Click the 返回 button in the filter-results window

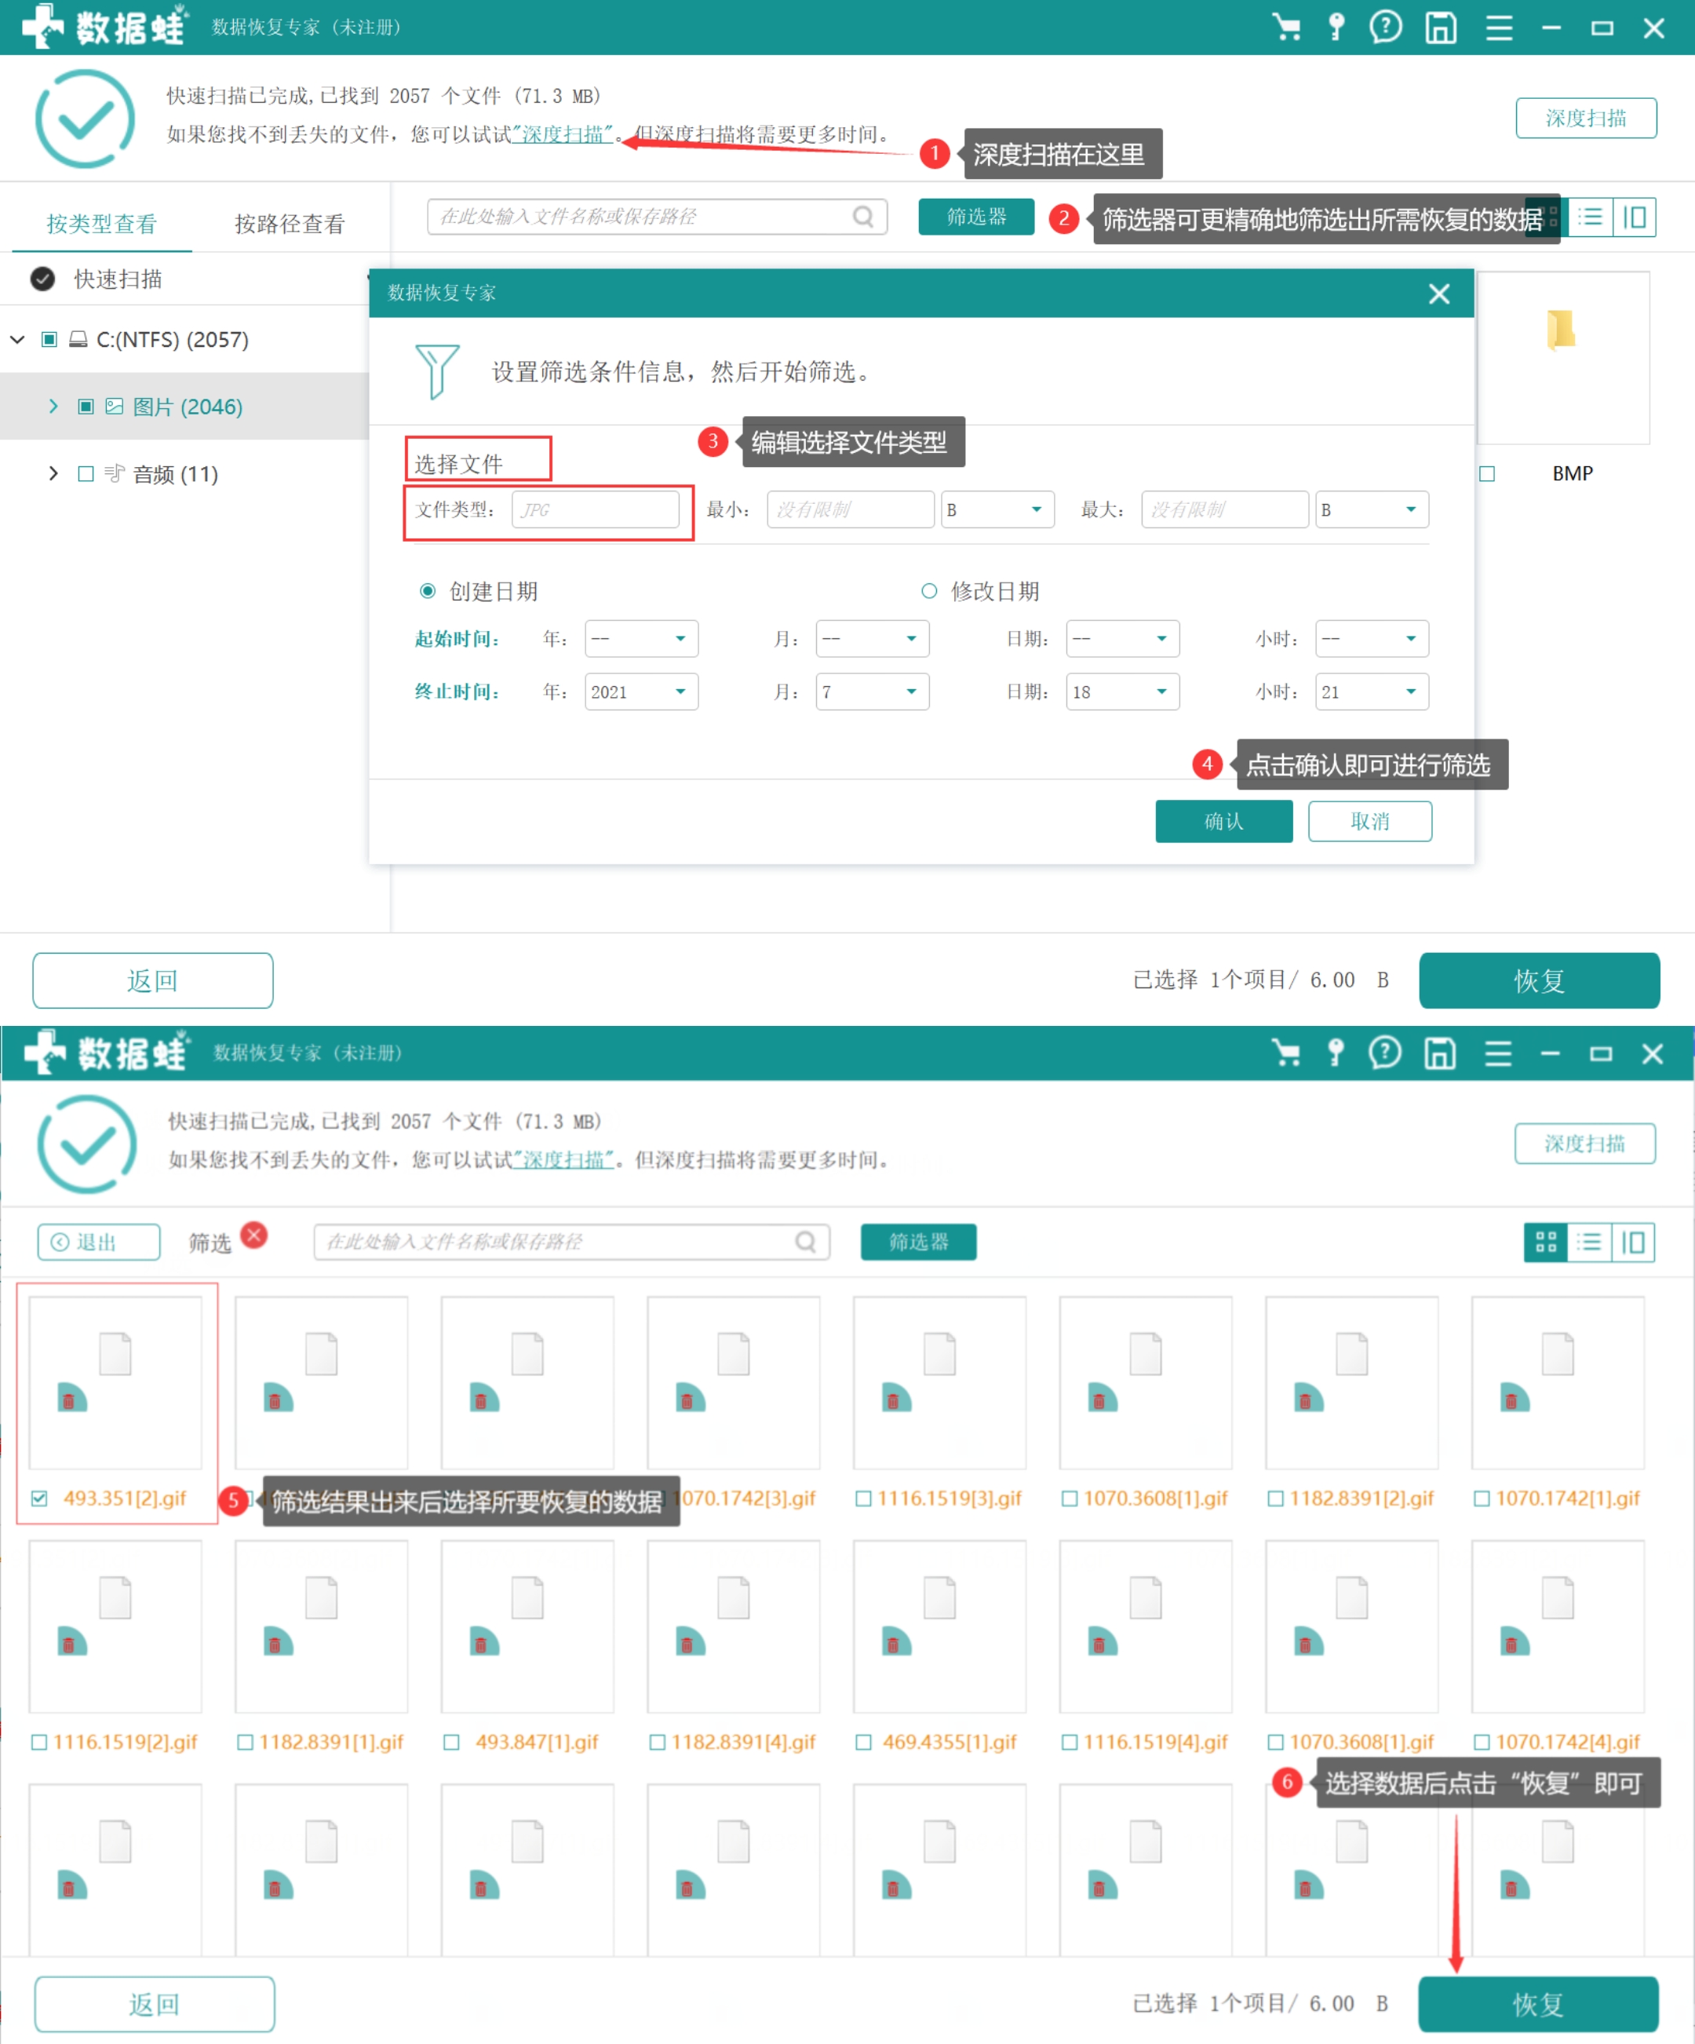tap(155, 2004)
